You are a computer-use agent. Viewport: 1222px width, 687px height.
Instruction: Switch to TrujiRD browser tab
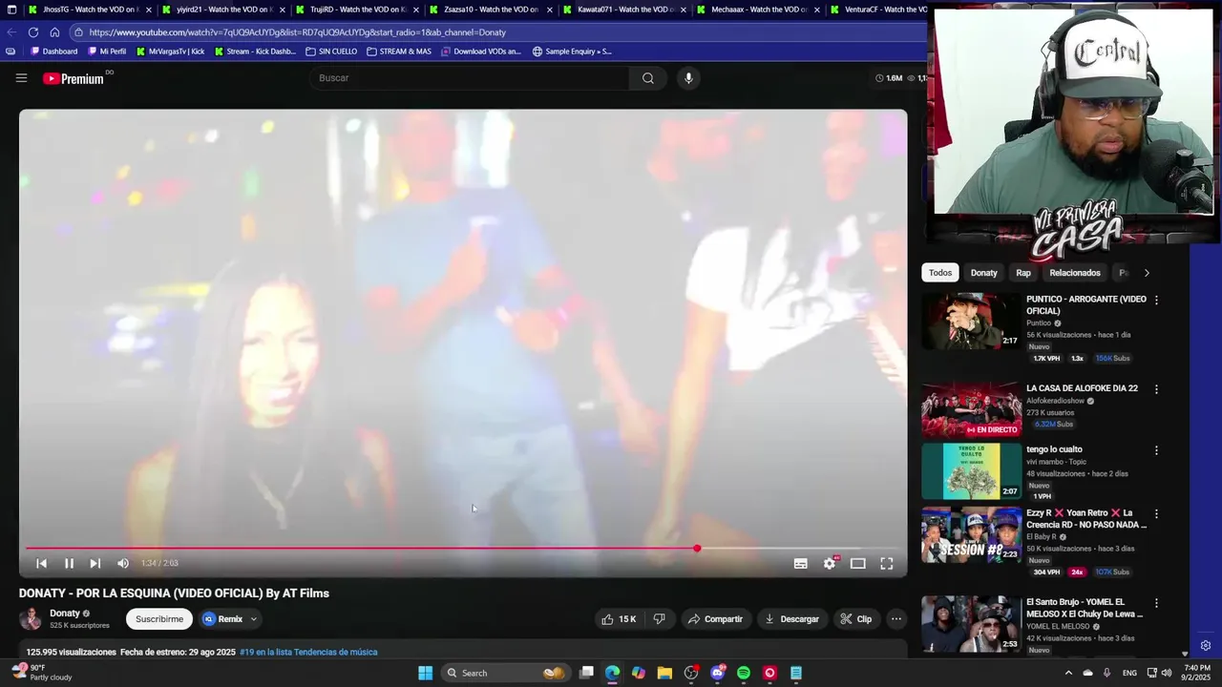[x=355, y=10]
